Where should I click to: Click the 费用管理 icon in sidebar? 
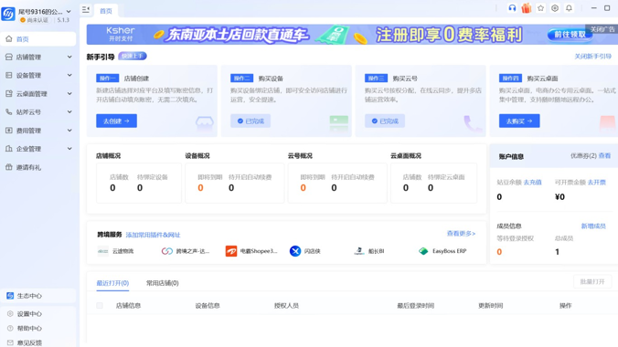(8, 131)
